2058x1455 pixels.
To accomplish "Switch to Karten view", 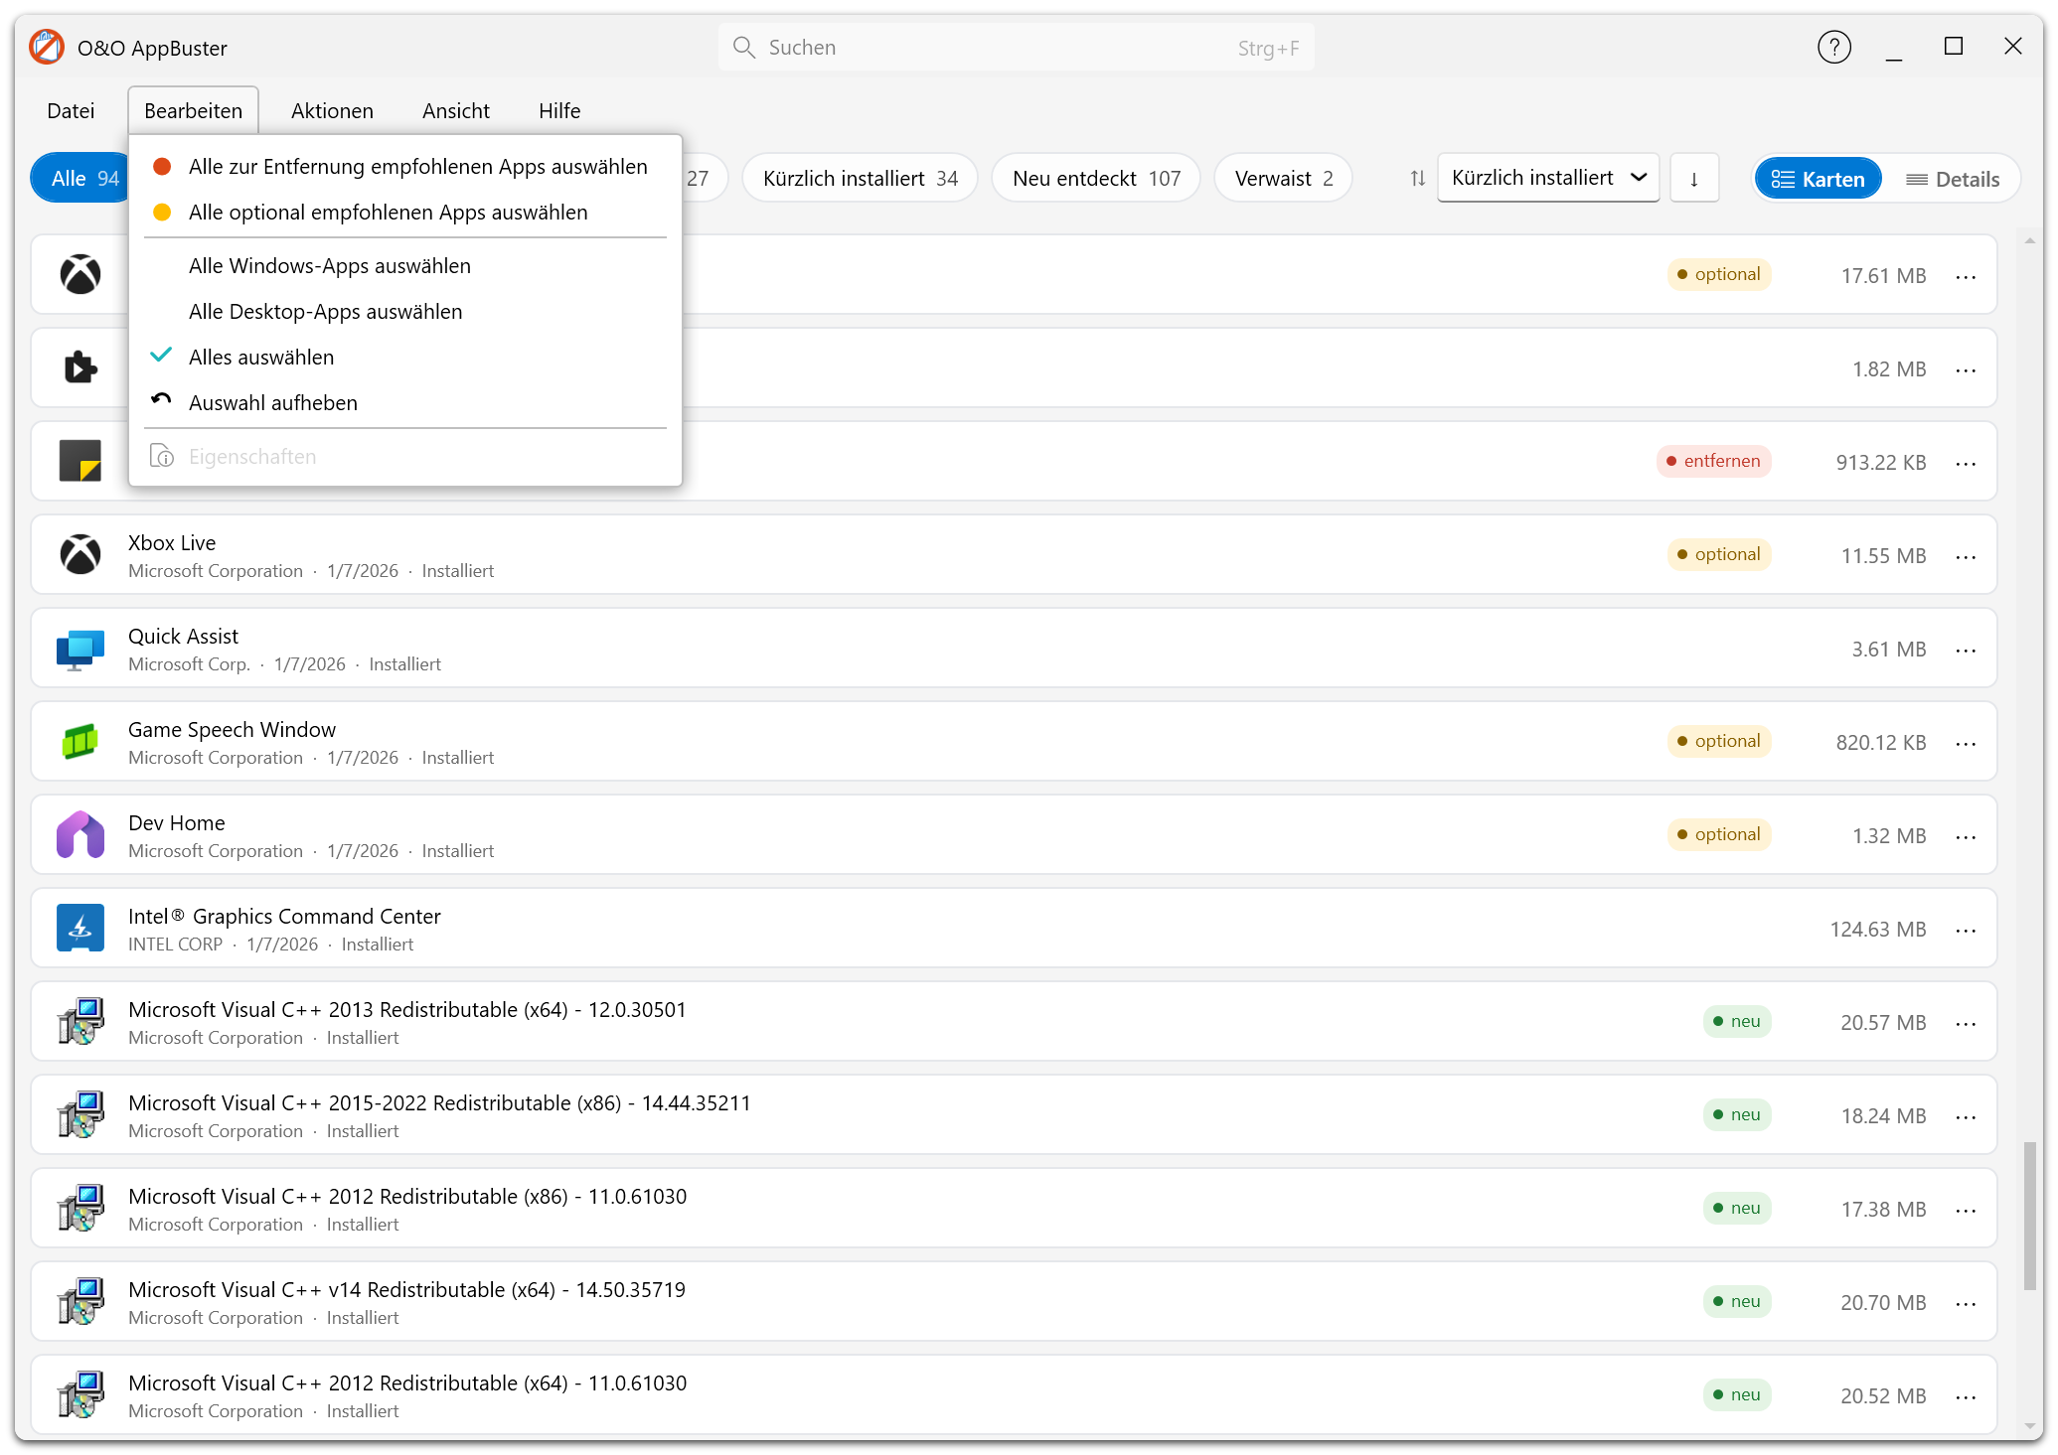I will (1818, 179).
